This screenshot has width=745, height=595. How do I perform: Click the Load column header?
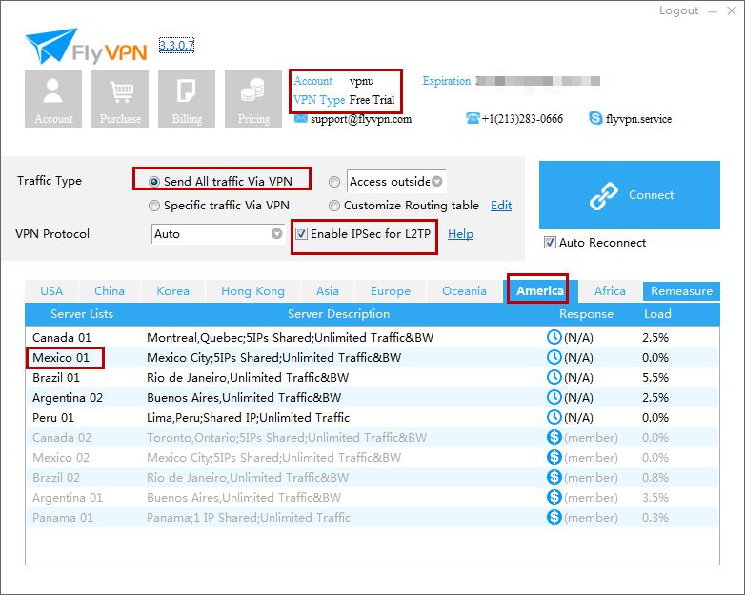point(657,314)
